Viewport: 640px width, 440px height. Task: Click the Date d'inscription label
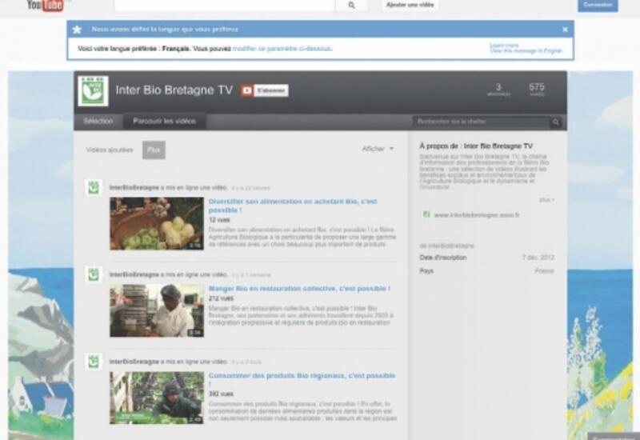[x=443, y=258]
